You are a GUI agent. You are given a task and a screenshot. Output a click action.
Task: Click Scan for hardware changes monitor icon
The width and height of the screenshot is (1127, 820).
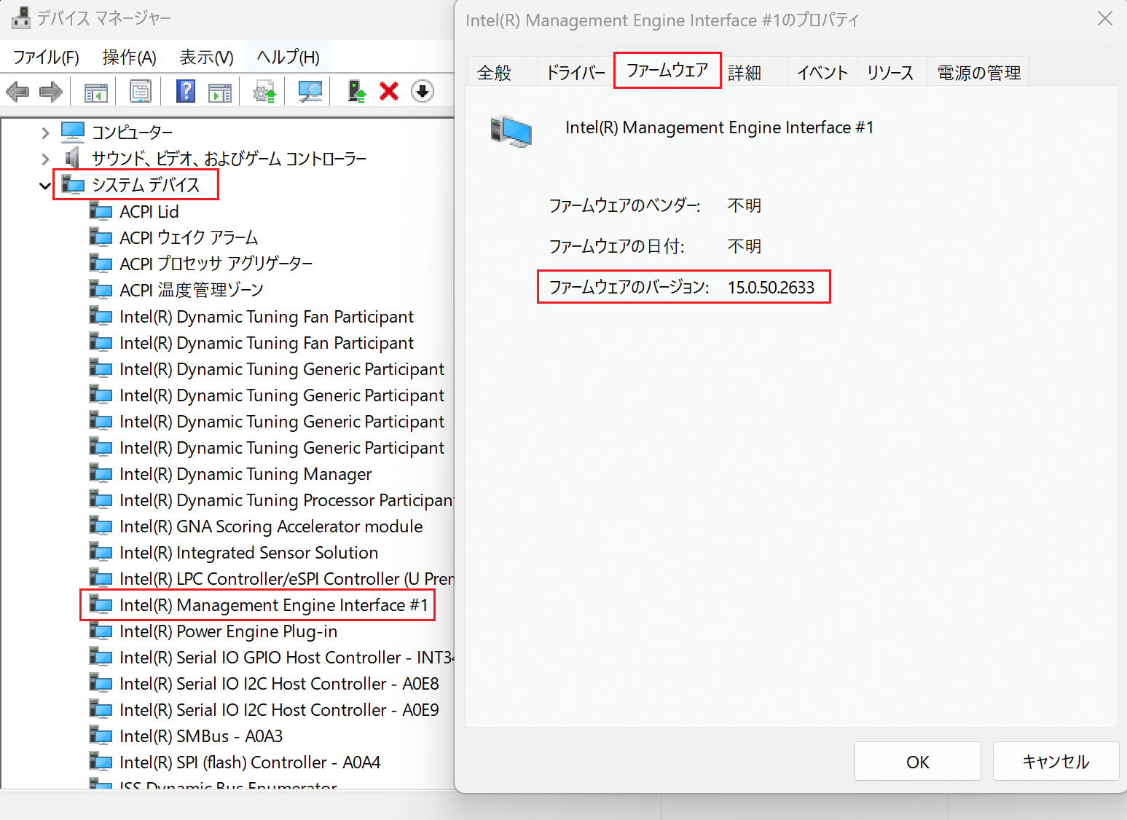point(310,92)
